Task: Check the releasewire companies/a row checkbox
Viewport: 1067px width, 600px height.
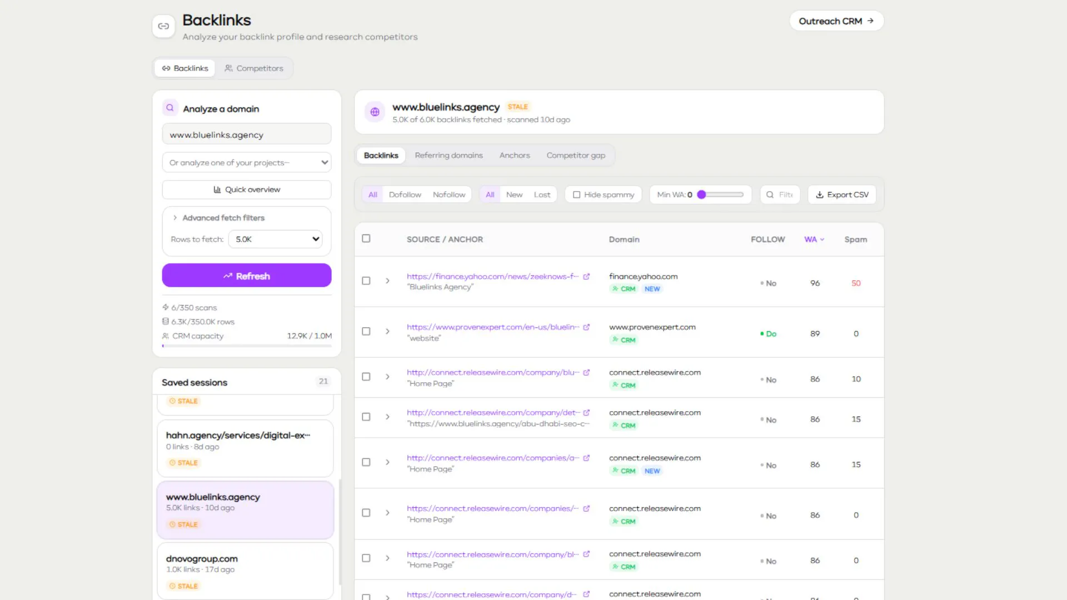Action: (x=366, y=462)
